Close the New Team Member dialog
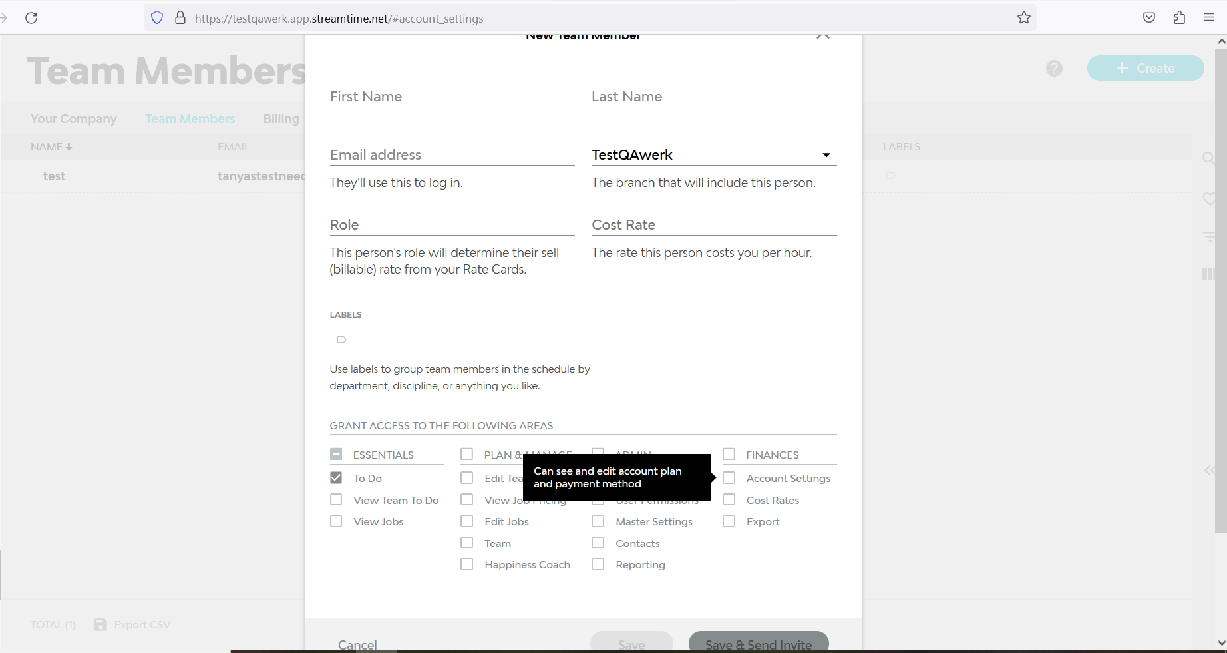The image size is (1227, 653). pyautogui.click(x=823, y=36)
